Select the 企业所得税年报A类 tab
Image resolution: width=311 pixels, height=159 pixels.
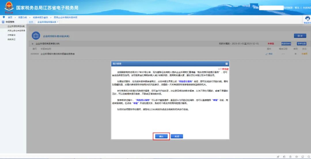coord(47,22)
